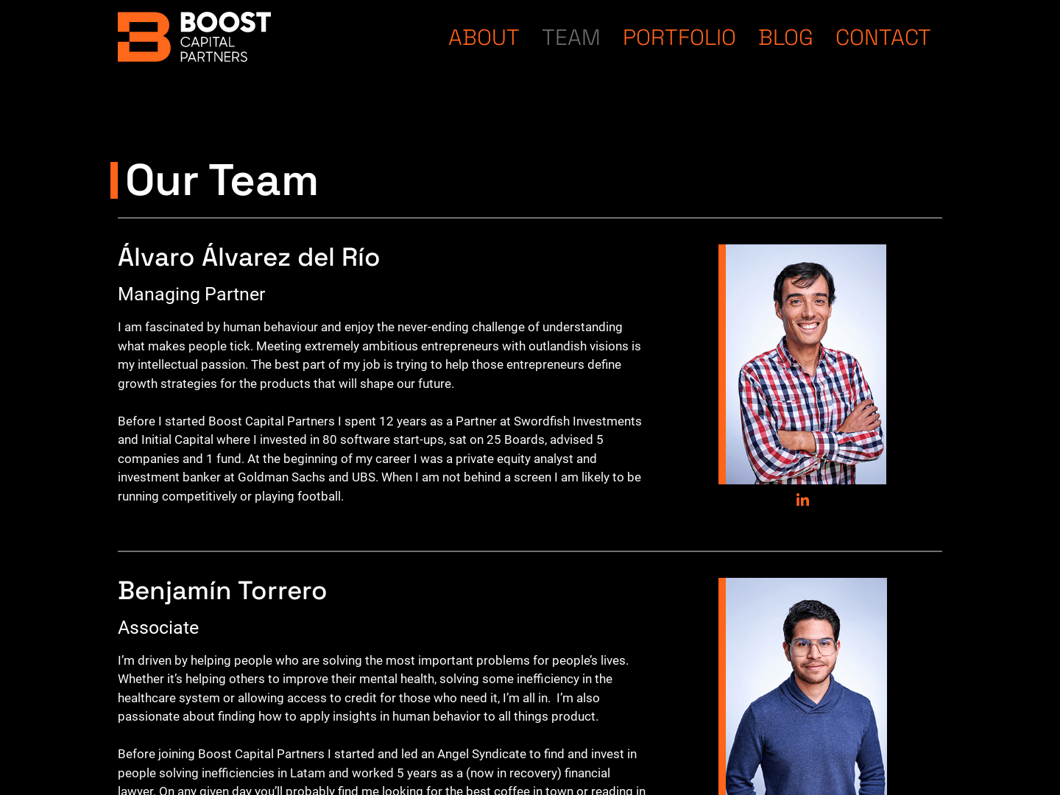Click the Boost Capital Partners wordmark
The height and width of the screenshot is (795, 1060).
(221, 36)
